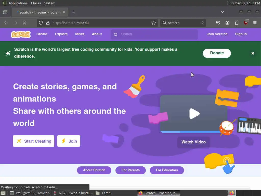Screen dimensions: 261x196
Task: Close the Scratch browser tab
Action: (64, 12)
